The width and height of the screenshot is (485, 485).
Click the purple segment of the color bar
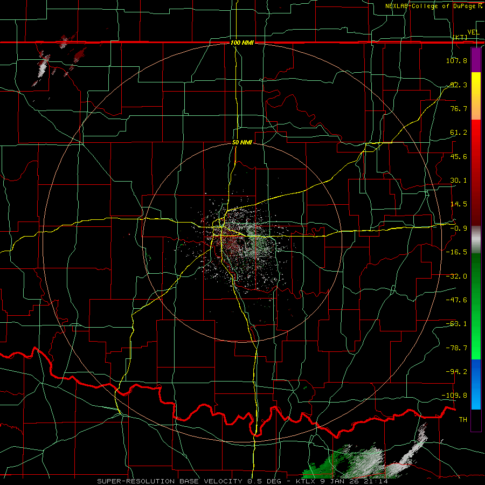pos(476,60)
